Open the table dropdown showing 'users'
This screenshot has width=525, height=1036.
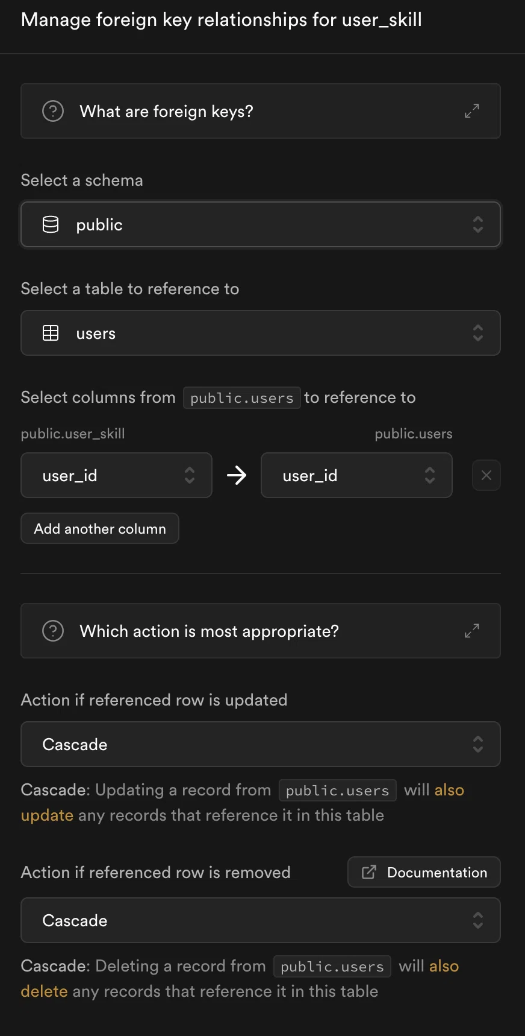click(x=261, y=333)
